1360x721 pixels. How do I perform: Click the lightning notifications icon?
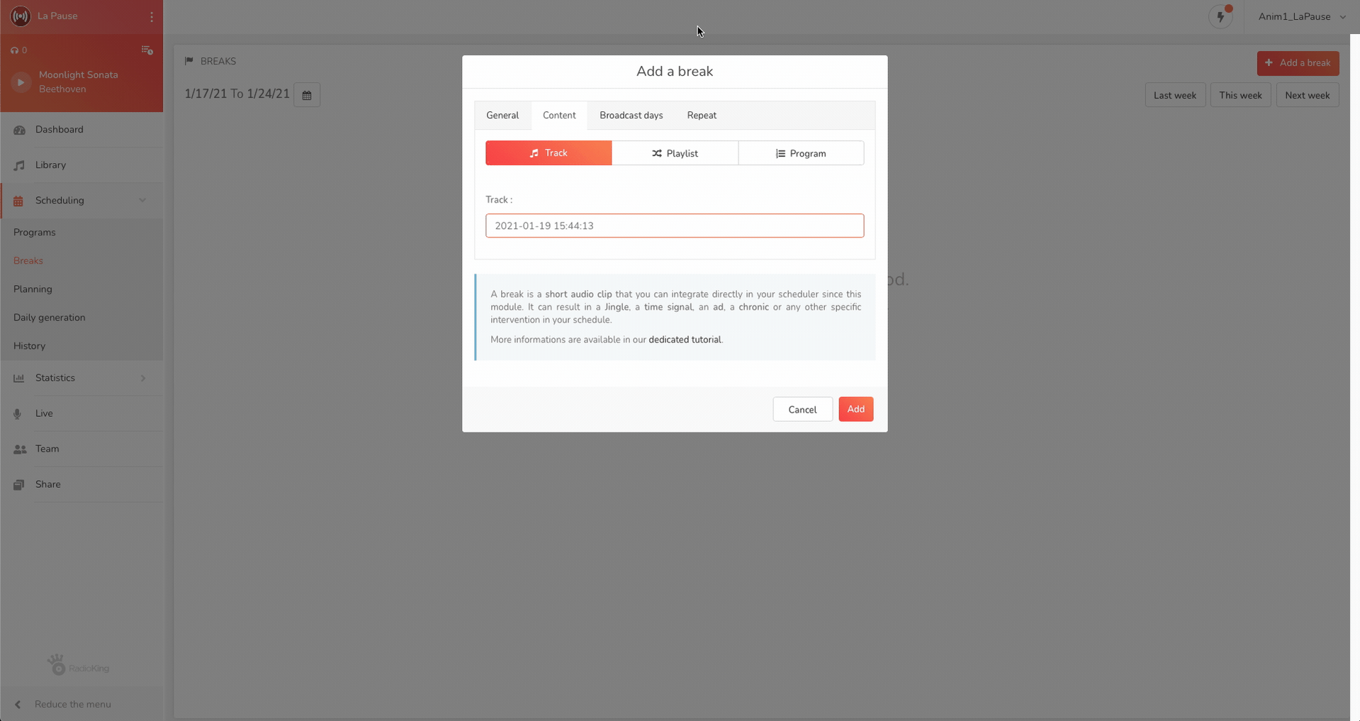coord(1220,16)
